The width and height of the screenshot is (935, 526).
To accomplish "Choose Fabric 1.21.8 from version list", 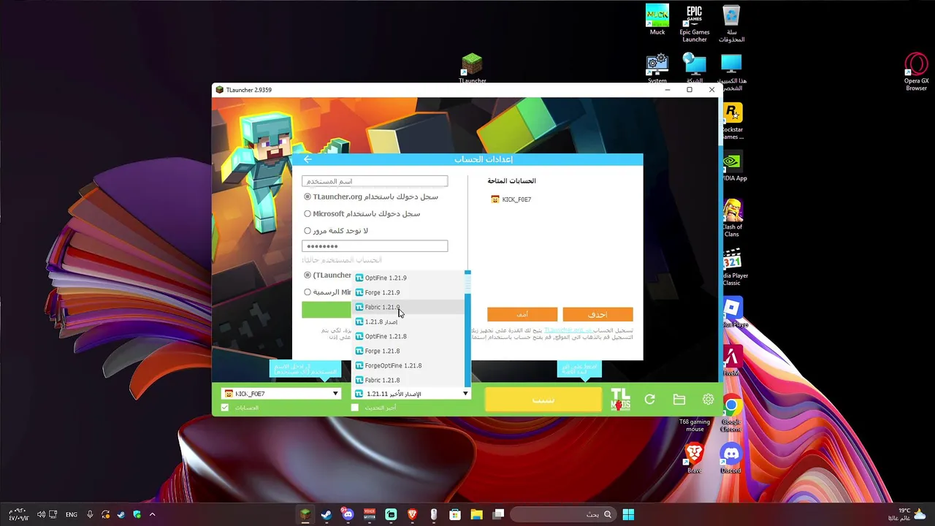I will tap(408, 380).
